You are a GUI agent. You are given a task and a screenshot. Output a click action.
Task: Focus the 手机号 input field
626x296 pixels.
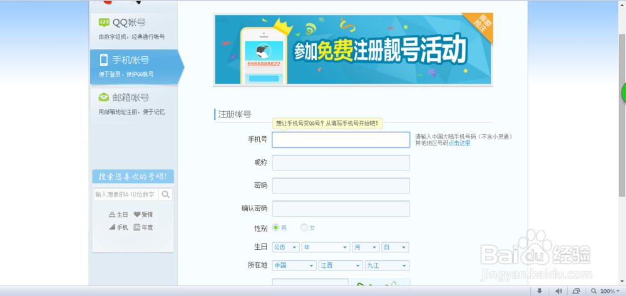click(x=341, y=140)
